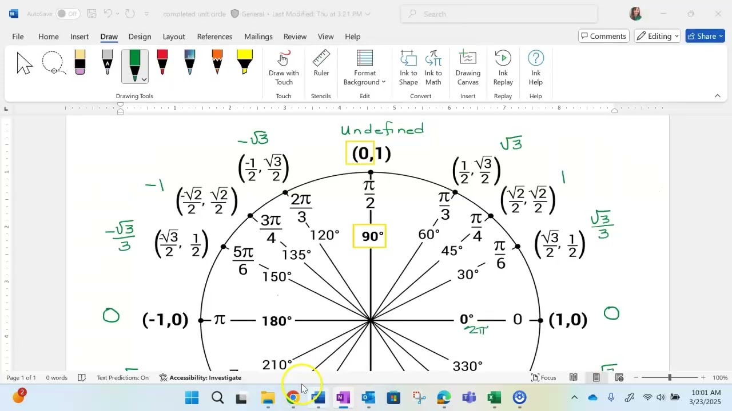Switch to the Home tab
The height and width of the screenshot is (411, 732).
pyautogui.click(x=49, y=37)
